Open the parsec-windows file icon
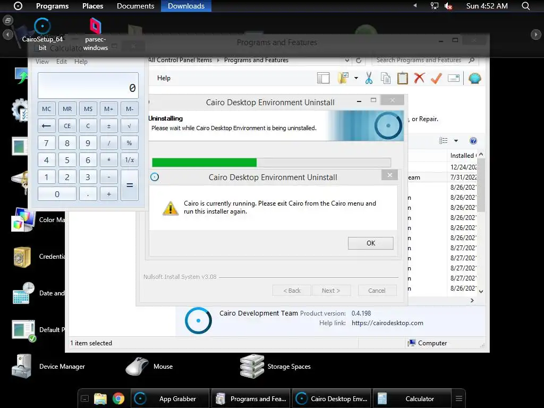The image size is (544, 408). click(x=96, y=35)
